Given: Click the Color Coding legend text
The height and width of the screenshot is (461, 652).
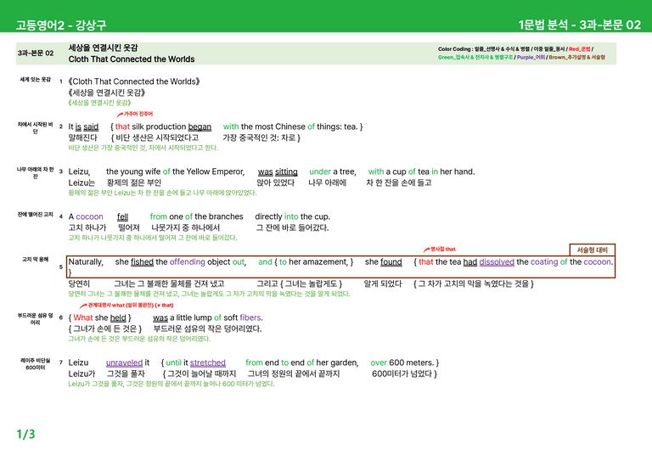Looking at the screenshot, I should coord(521,53).
